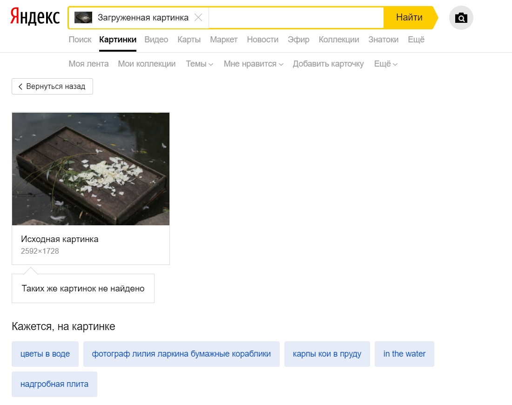This screenshot has height=405, width=512.
Task: Click the back arrow in Вернуться назад
Action: pos(20,87)
